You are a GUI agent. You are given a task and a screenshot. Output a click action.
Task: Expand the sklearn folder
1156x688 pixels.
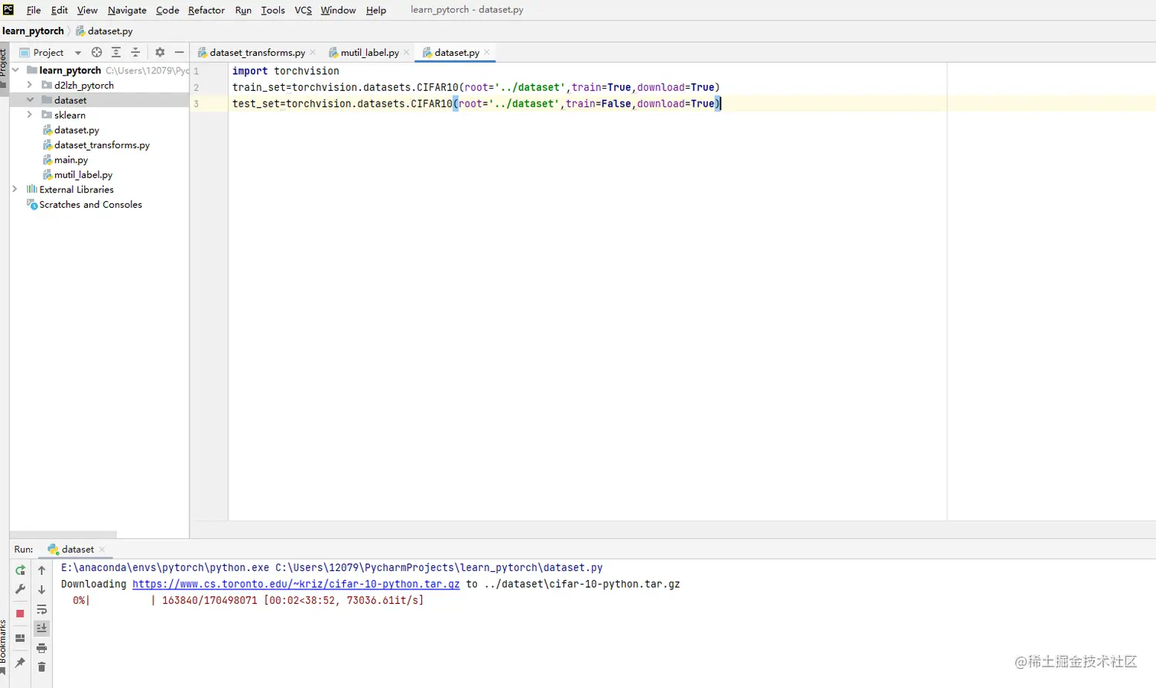point(30,115)
